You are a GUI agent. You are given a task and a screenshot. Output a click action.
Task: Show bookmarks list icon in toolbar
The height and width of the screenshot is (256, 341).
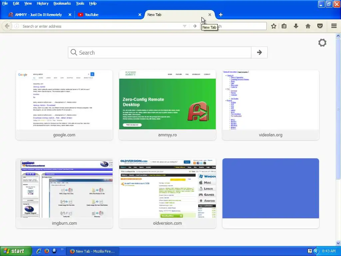pos(284,26)
